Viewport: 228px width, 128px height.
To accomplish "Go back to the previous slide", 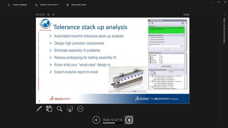I will 96,120.
